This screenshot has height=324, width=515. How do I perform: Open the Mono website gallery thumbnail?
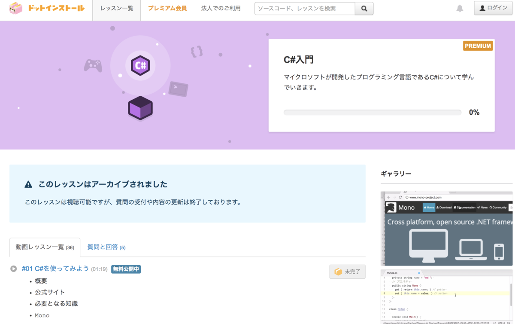(x=447, y=229)
